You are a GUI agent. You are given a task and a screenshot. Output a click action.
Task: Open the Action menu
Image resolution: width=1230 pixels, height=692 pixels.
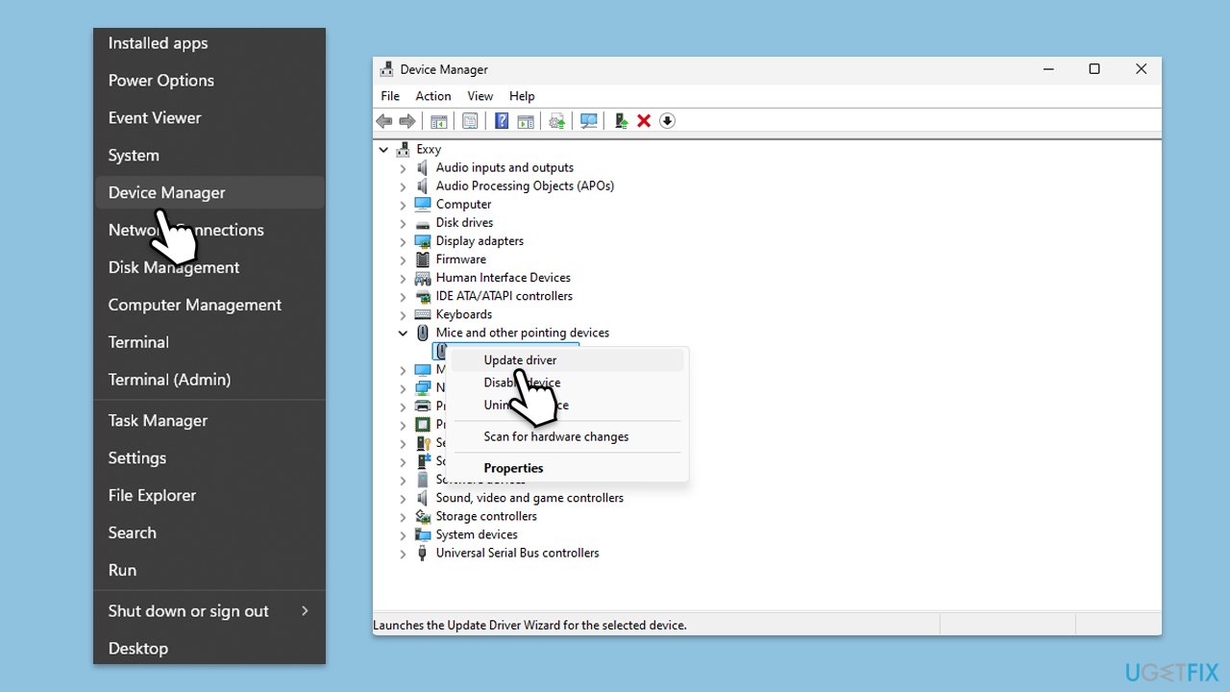[433, 96]
